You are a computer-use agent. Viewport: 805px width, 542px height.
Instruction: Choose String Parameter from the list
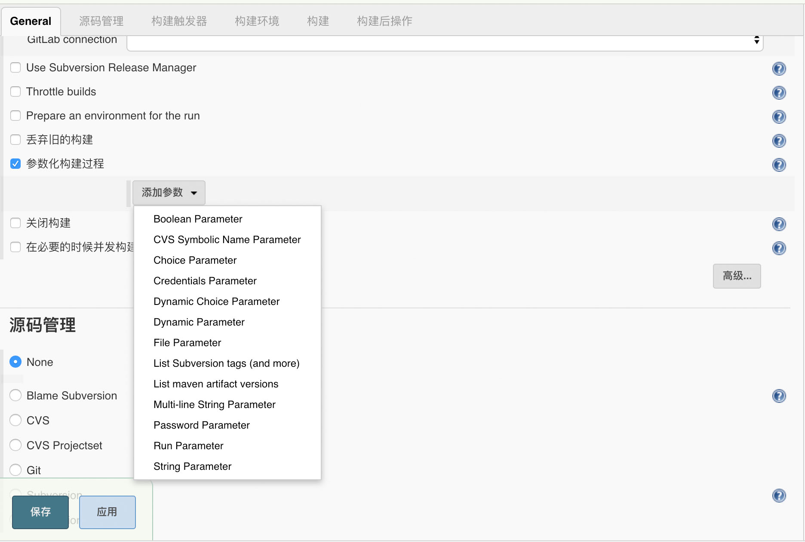tap(192, 466)
